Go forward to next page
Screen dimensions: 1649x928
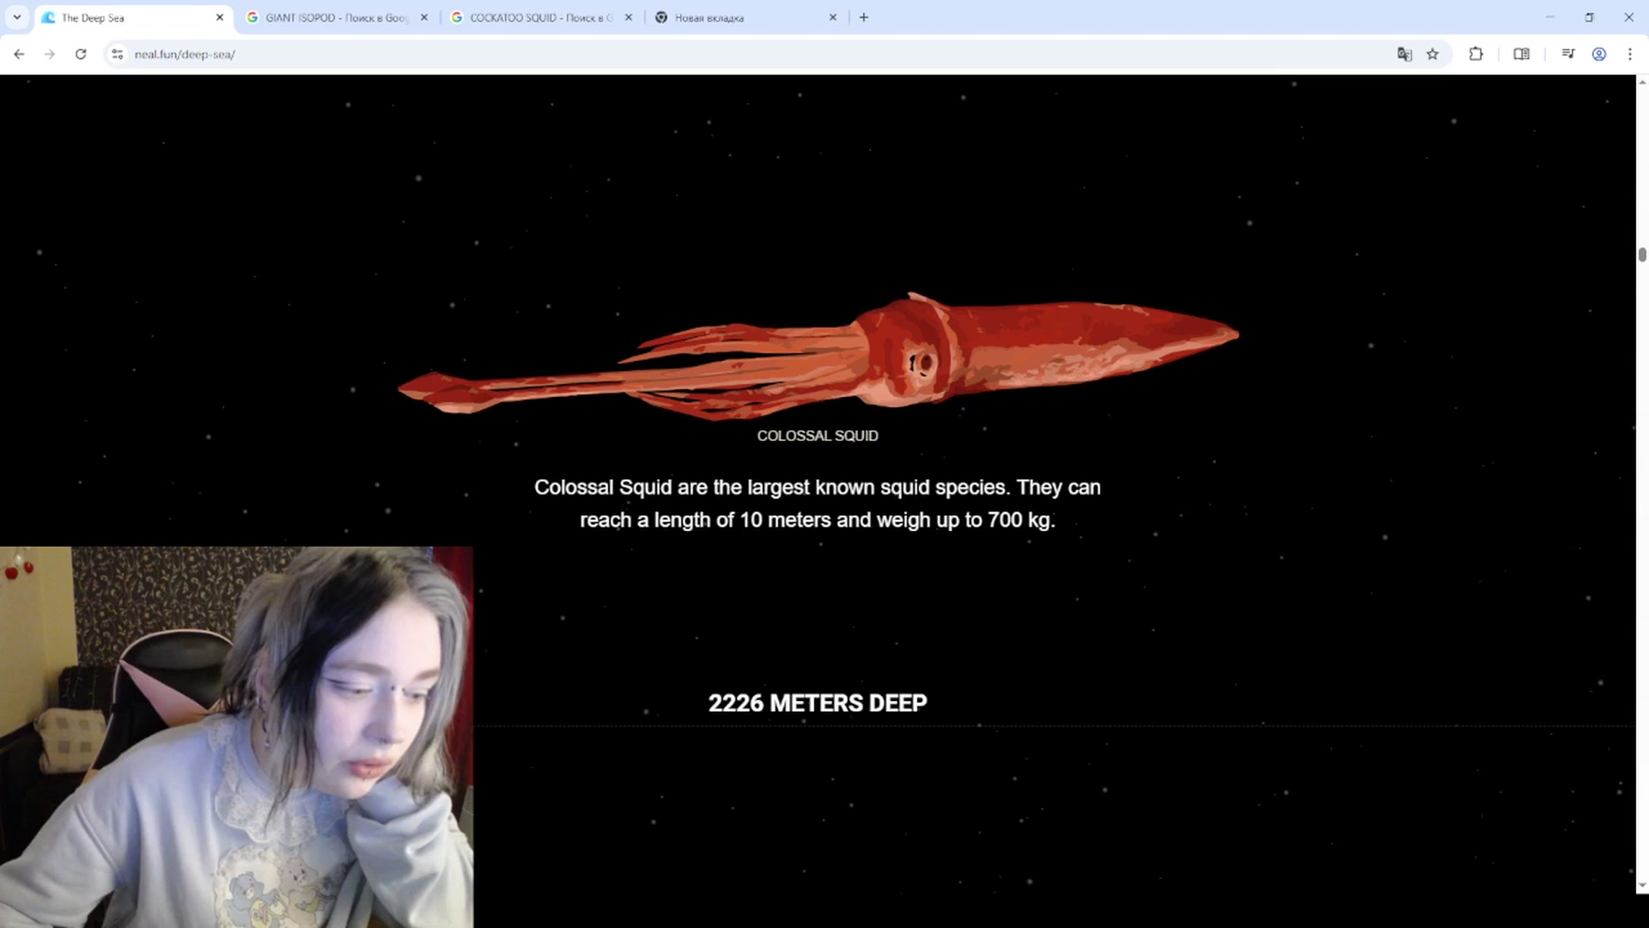tap(50, 54)
